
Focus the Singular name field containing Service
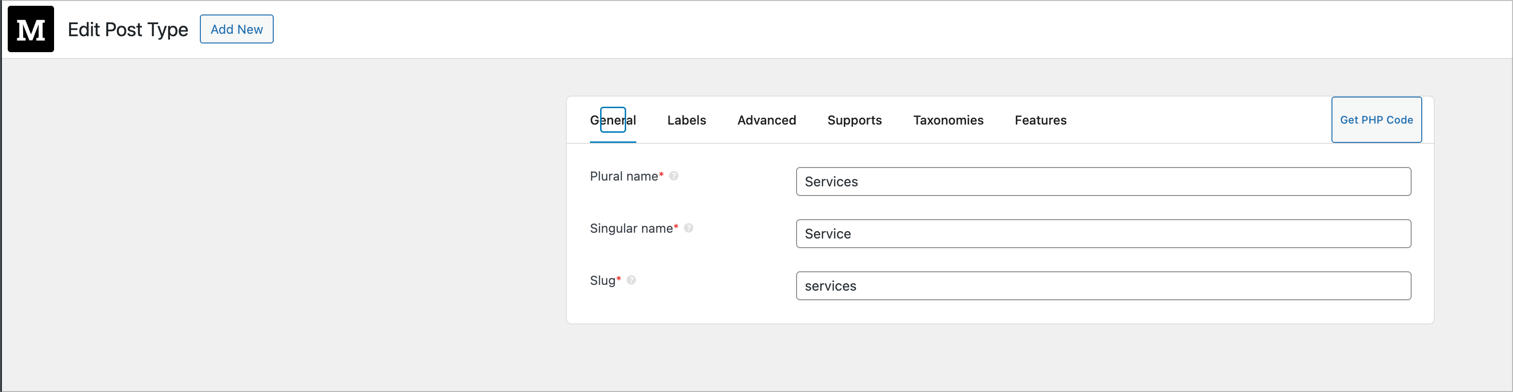pyautogui.click(x=1103, y=234)
